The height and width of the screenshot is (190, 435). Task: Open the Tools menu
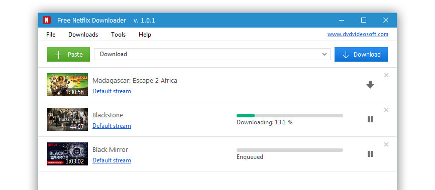[119, 35]
